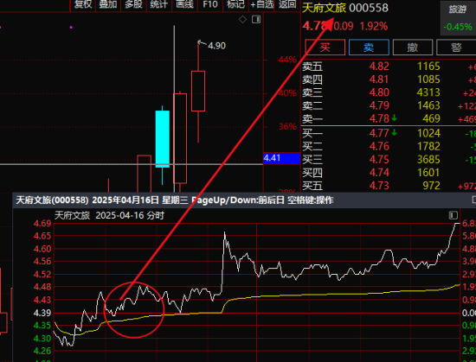Select the 4.69 top price axis label
476x362 pixels.
coord(42,224)
